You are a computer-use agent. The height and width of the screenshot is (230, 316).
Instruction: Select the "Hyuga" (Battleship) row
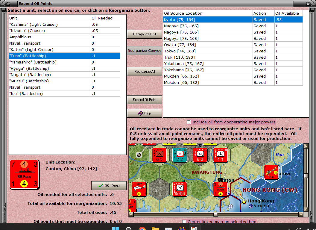tap(64, 68)
